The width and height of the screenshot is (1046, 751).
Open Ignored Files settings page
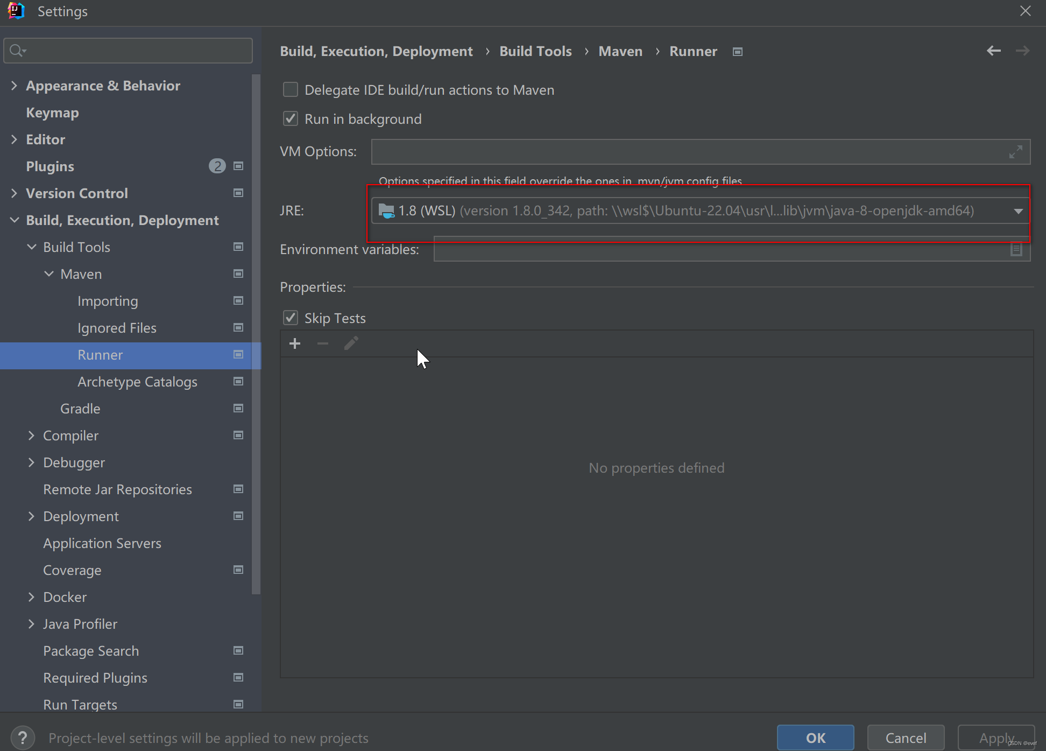(x=117, y=328)
